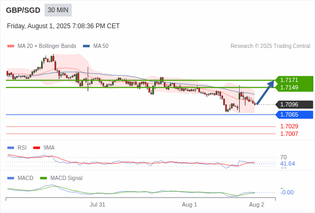Toggle the RSI legend entry
The height and width of the screenshot is (213, 315).
coord(17,148)
